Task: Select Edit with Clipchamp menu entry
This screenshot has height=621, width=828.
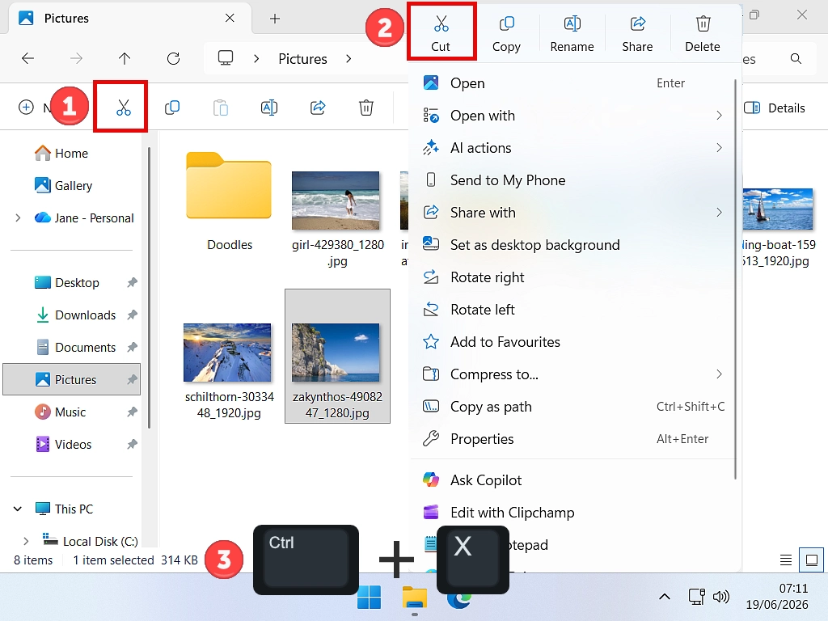Action: [572, 512]
